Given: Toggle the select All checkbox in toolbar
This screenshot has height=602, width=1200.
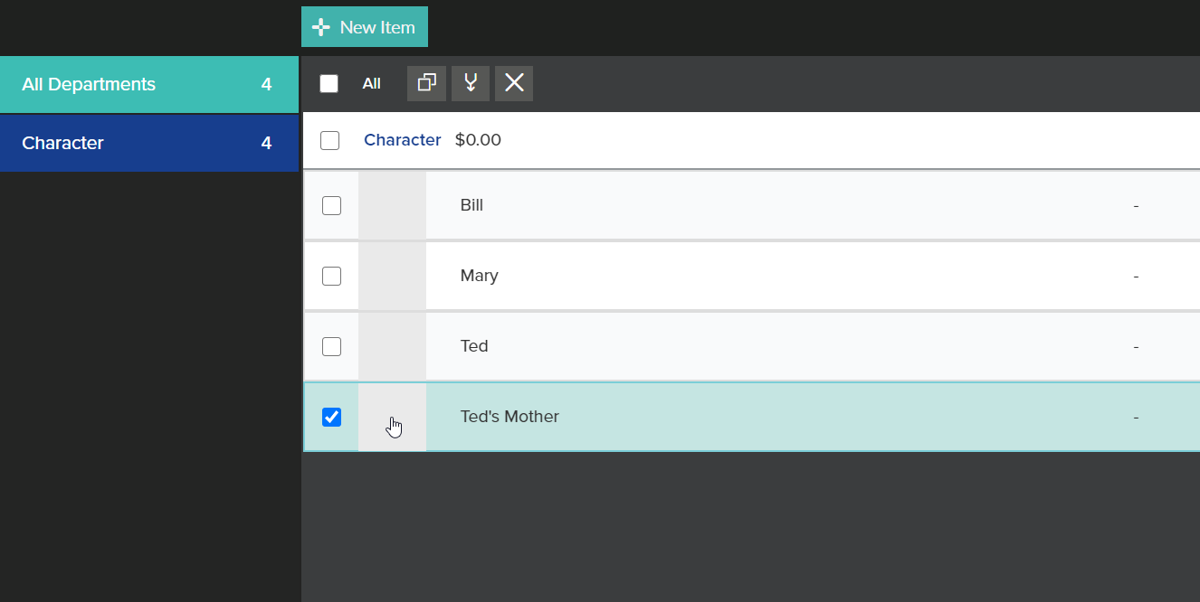Looking at the screenshot, I should click(x=329, y=84).
